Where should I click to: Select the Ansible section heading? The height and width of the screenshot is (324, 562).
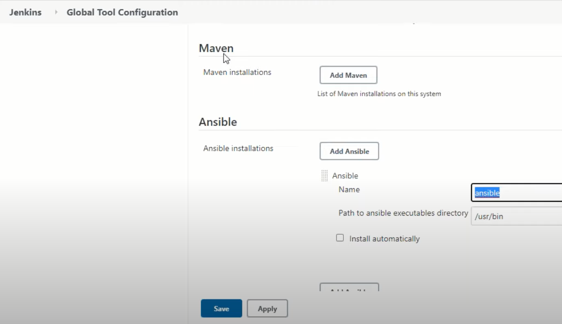218,122
